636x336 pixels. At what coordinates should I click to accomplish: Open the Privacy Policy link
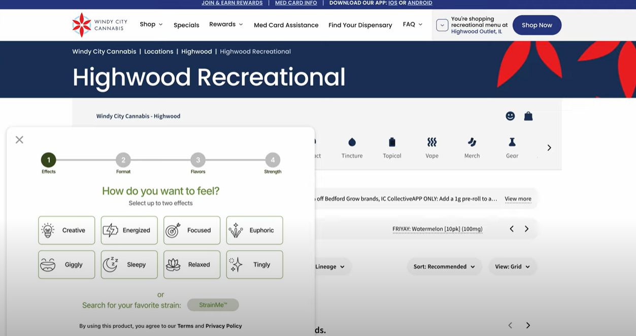(223, 326)
